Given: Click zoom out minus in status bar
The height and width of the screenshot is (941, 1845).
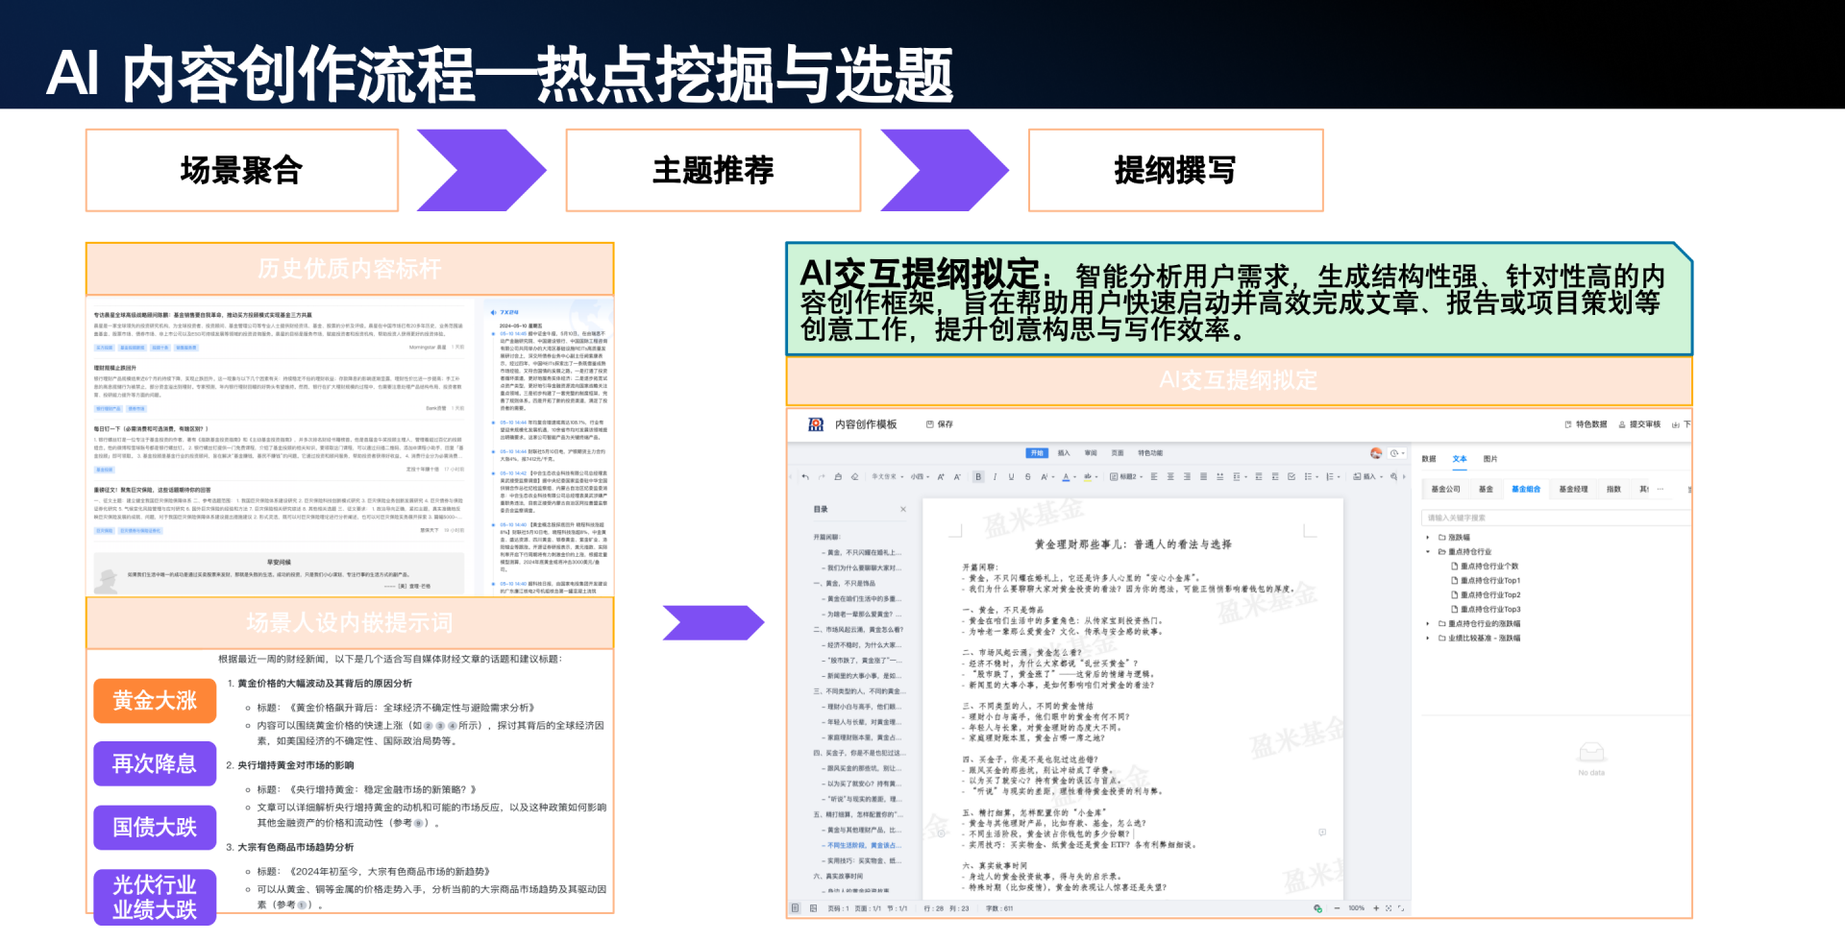Looking at the screenshot, I should 1337,907.
